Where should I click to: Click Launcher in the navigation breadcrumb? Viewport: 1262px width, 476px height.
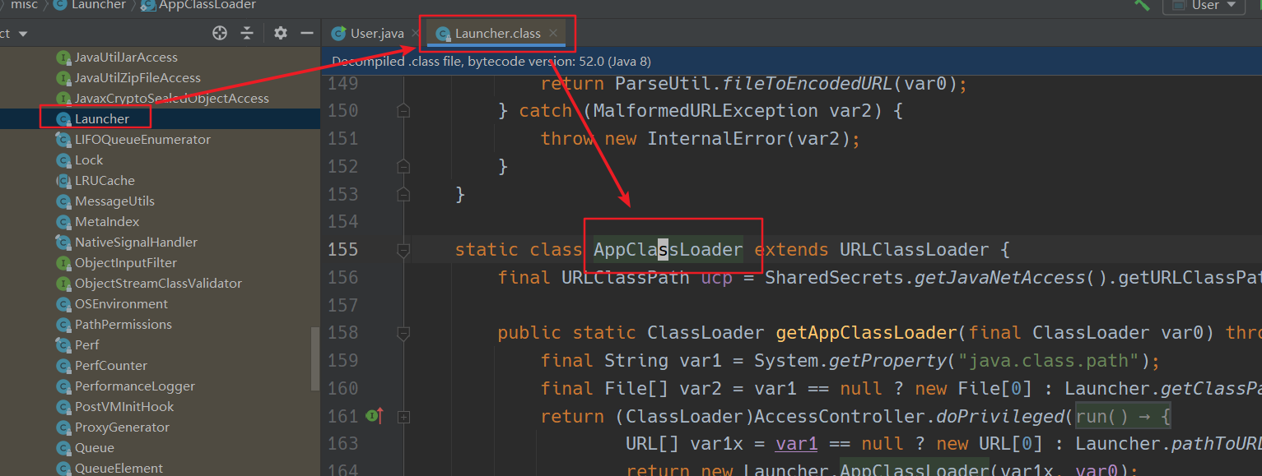coord(90,5)
